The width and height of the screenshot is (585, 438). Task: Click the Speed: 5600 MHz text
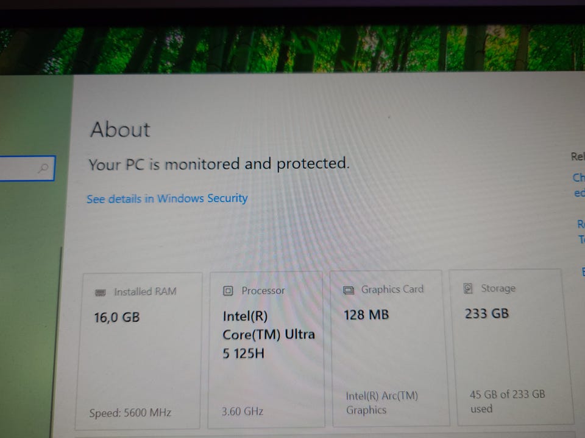[130, 413]
